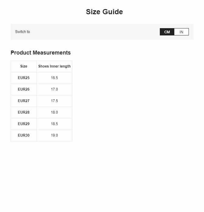Select the 17.5 inner length value
Image resolution: width=204 pixels, height=212 pixels.
coord(54,101)
